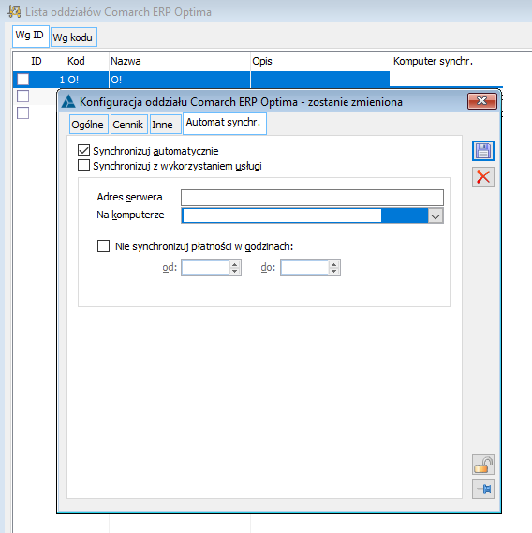This screenshot has width=532, height=533.
Task: Click the padlock unlock icon
Action: tap(483, 465)
